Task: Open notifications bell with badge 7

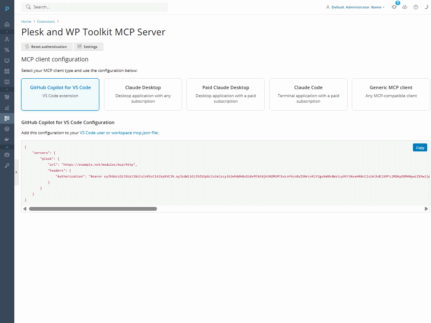Action: tap(394, 7)
